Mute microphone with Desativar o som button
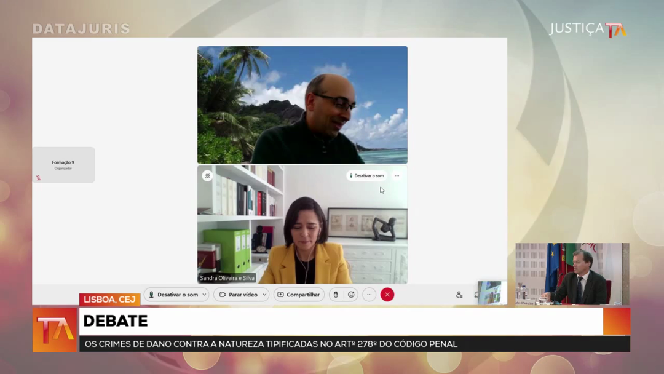Viewport: 664px width, 374px height. coord(173,295)
